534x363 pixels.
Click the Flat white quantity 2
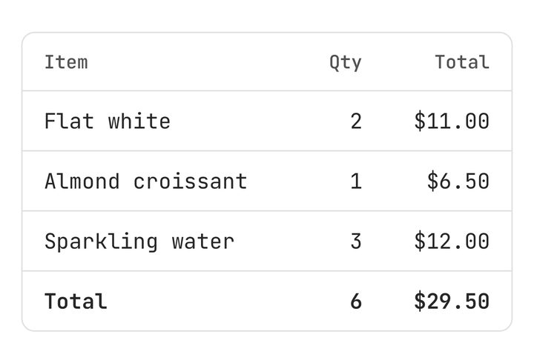point(356,121)
